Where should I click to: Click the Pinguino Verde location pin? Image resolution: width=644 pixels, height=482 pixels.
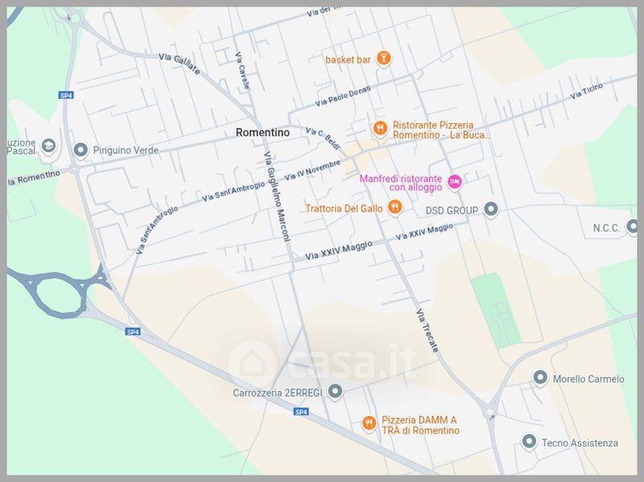(80, 150)
